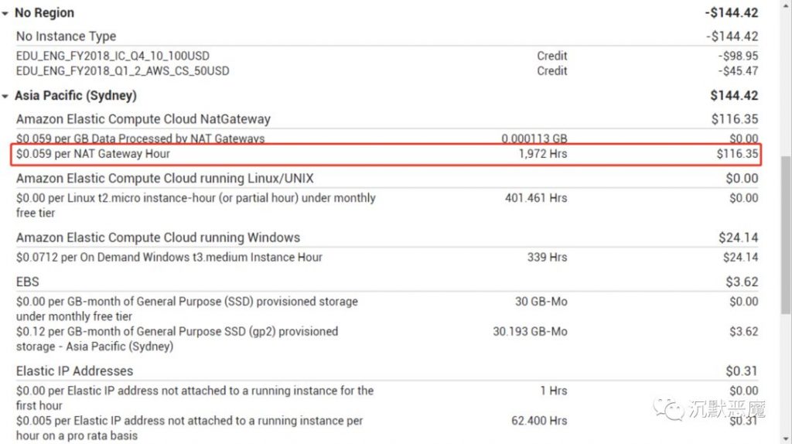Select the Elastic IP Addresses heading
This screenshot has height=444, width=792.
[74, 371]
